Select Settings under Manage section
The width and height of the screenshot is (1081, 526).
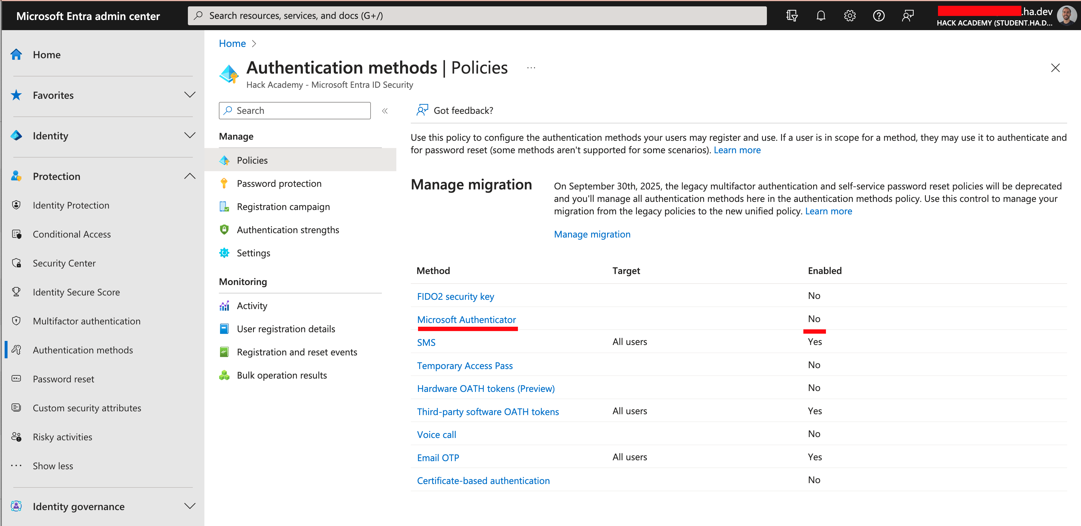(253, 253)
